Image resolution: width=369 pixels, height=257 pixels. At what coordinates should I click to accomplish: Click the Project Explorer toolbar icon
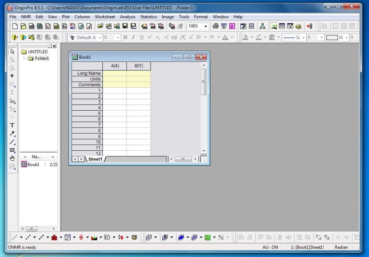274,26
